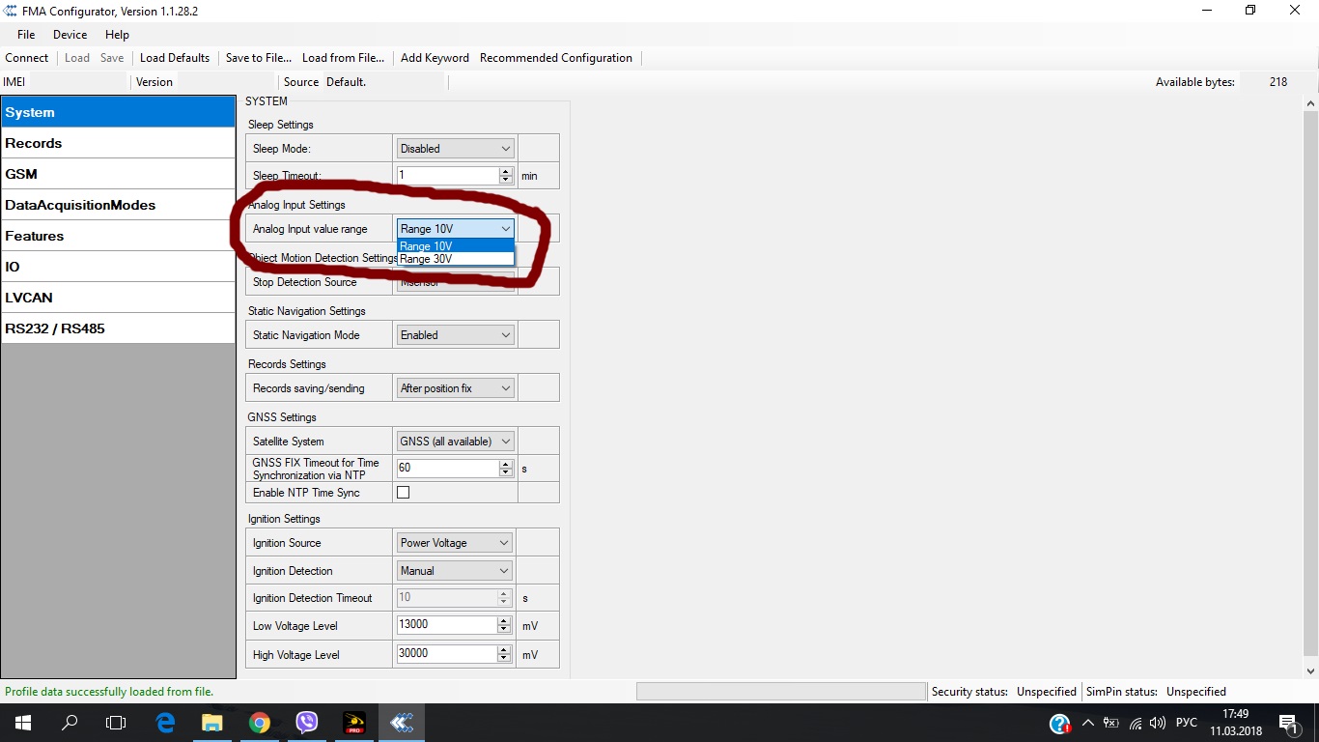Click the Load Defaults button
The height and width of the screenshot is (742, 1319).
coord(175,58)
